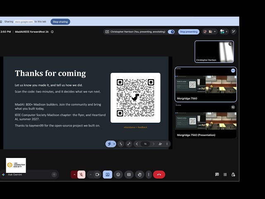
Task: Click the Gemini send arrow button
Action: [54, 175]
